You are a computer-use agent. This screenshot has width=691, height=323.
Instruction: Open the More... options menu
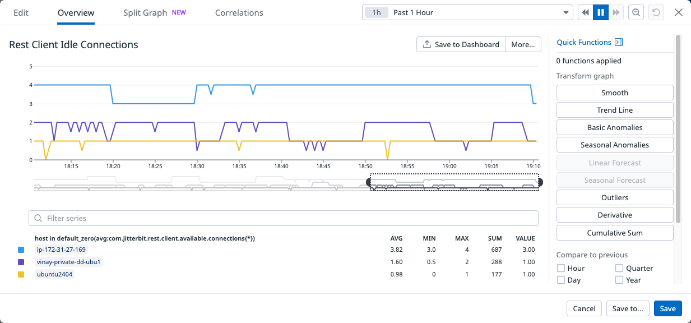(x=523, y=44)
